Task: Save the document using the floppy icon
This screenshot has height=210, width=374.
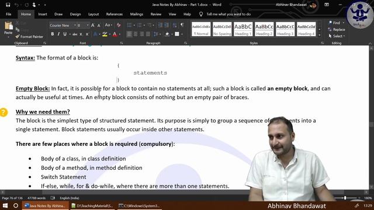Action: click(x=8, y=5)
